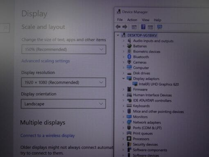Click the Back arrow in Device Manager toolbar
Viewport: 209px width, 157px height.
pos(118,27)
